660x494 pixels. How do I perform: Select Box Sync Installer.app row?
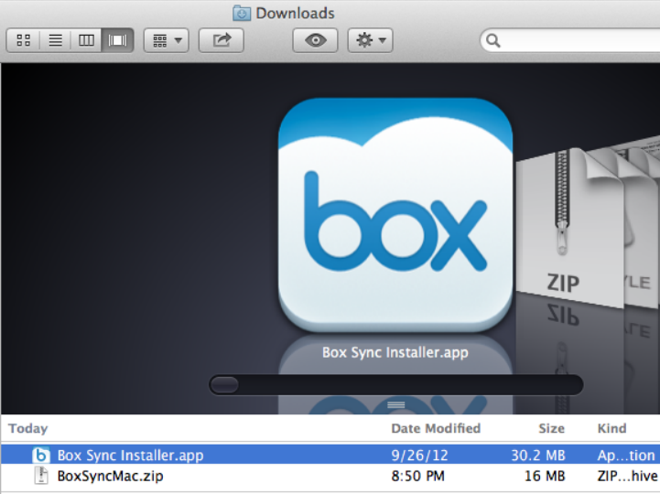coord(330,455)
